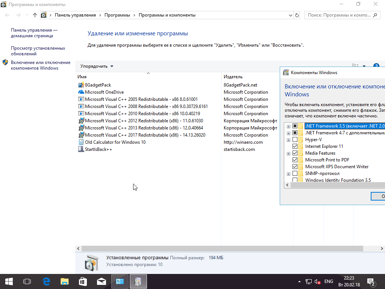The height and width of the screenshot is (289, 385).
Task: Enable the Hyper-V checkbox
Action: tap(295, 140)
